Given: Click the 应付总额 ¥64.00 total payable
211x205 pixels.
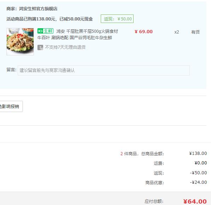Looking at the screenshot, I should [x=195, y=201].
